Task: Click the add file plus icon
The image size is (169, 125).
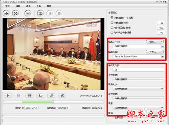Action: [x=6, y=14]
